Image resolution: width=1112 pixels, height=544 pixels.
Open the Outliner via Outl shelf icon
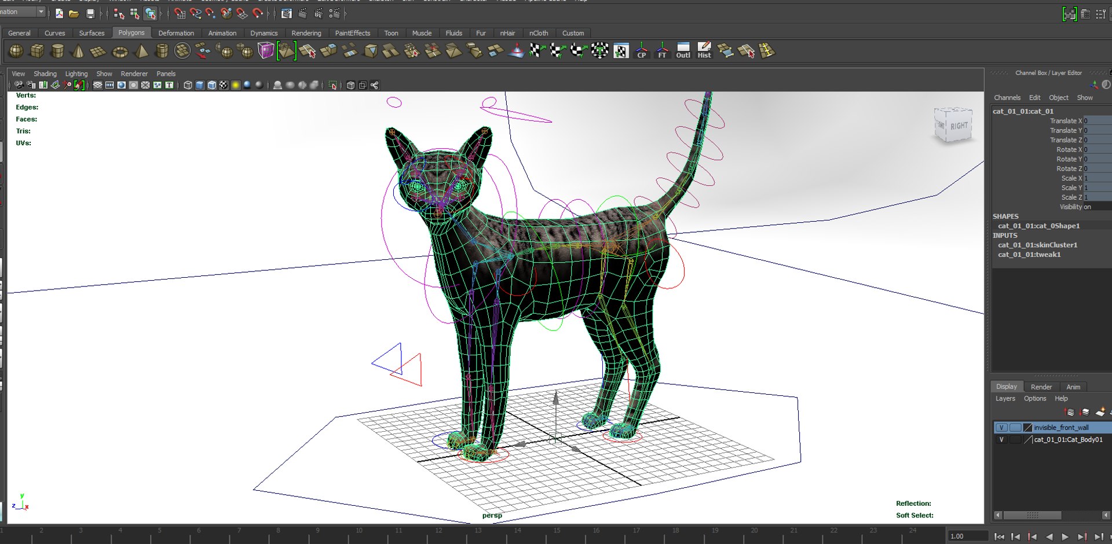click(x=683, y=51)
